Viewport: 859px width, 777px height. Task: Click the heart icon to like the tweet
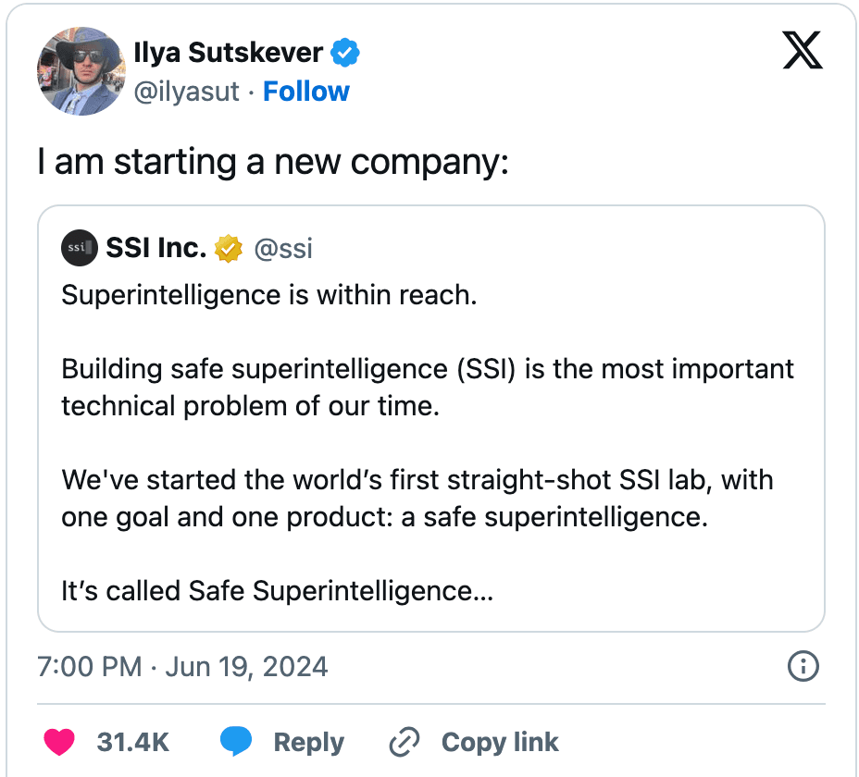[60, 741]
